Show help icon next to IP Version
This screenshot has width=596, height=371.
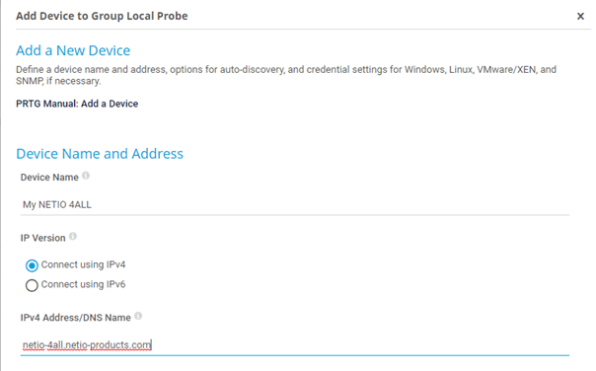pyautogui.click(x=73, y=237)
